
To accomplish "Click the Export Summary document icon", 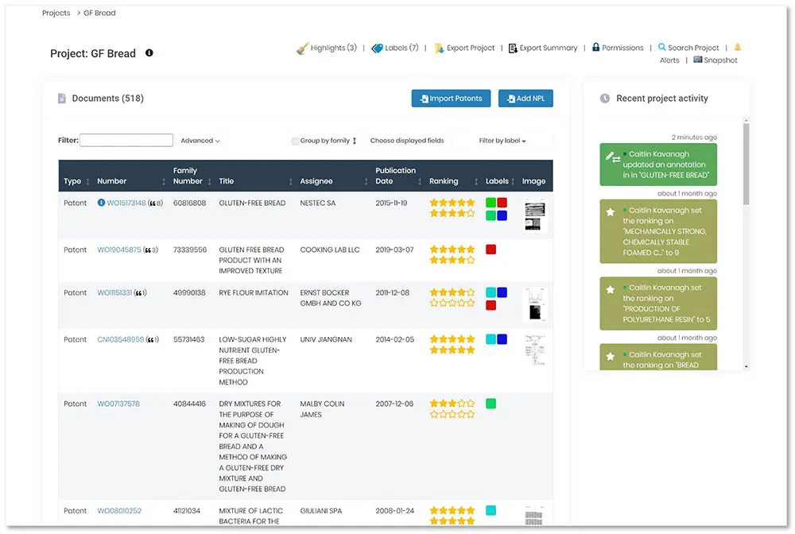I will (x=513, y=48).
